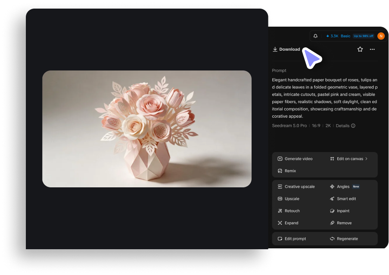Click the Expand label
Screen dimensions: 389x275
click(x=292, y=223)
